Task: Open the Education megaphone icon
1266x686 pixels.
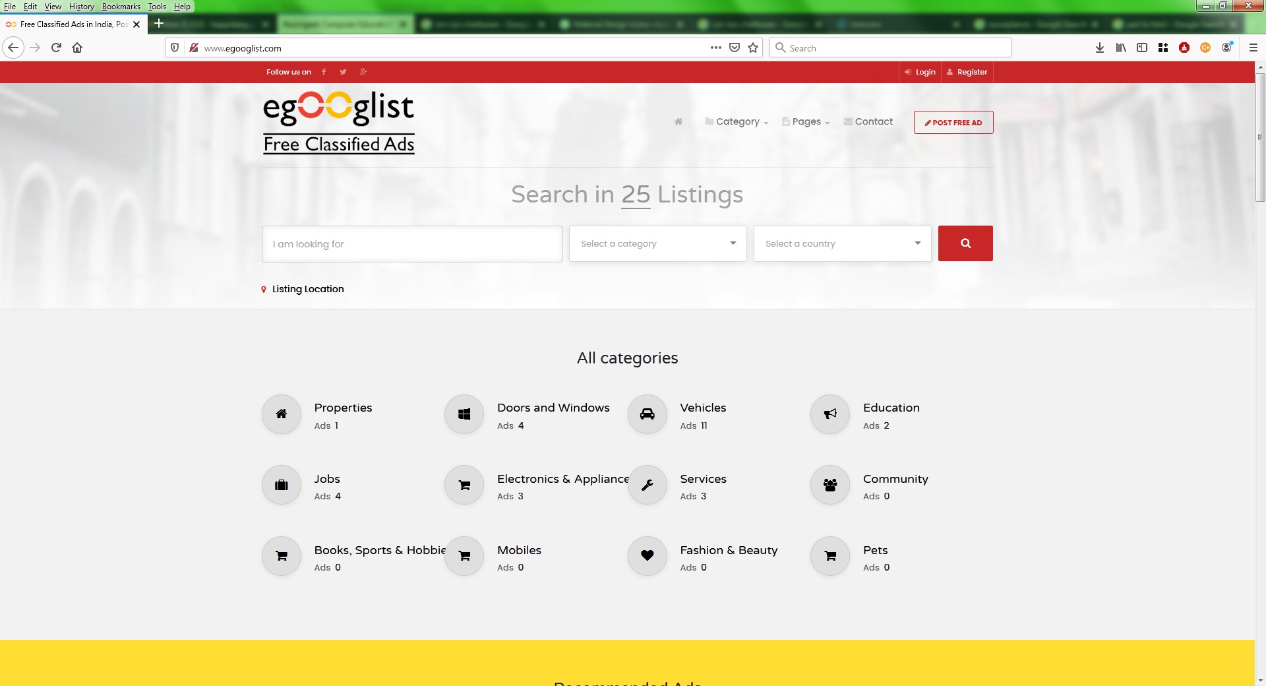Action: tap(830, 414)
